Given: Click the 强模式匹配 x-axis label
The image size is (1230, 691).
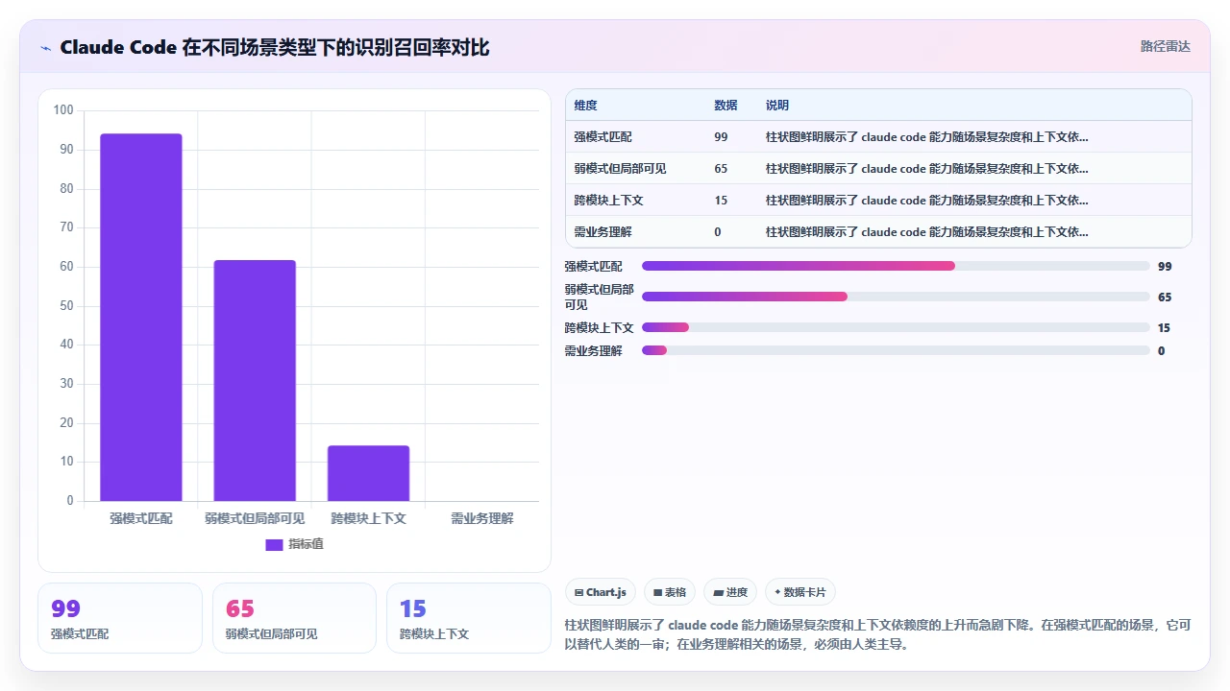Looking at the screenshot, I should point(141,518).
